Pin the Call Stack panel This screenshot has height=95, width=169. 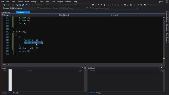coord(161,68)
